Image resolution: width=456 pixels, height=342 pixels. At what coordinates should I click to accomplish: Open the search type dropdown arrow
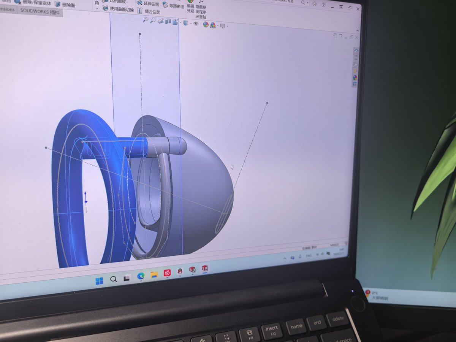[308, 3]
